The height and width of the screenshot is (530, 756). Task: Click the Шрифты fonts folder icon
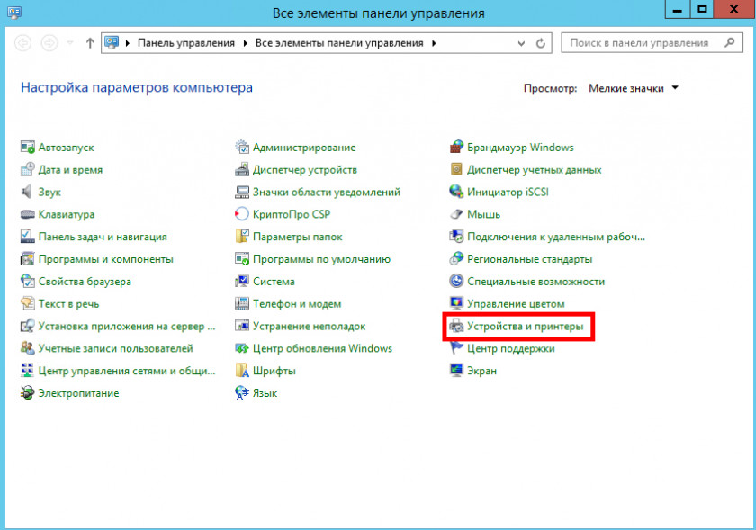[x=241, y=371]
